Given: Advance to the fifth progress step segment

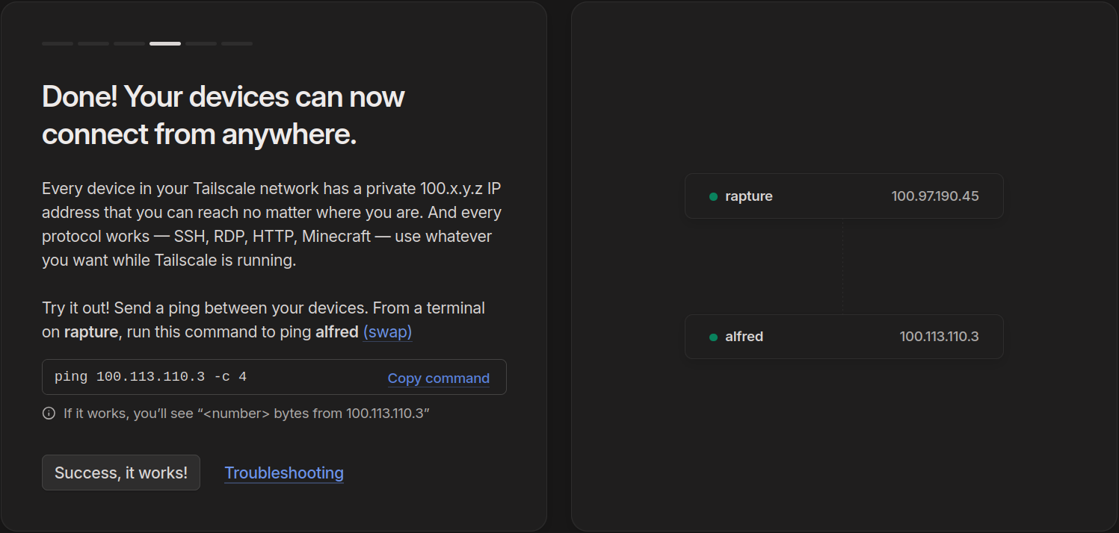Looking at the screenshot, I should point(201,44).
